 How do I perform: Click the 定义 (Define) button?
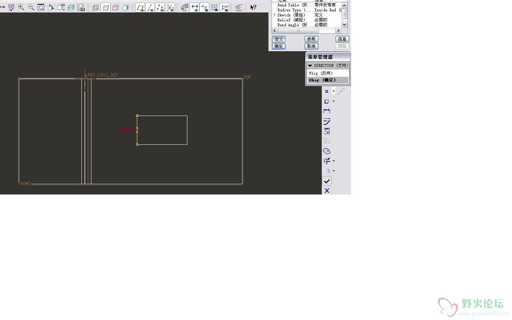point(279,39)
